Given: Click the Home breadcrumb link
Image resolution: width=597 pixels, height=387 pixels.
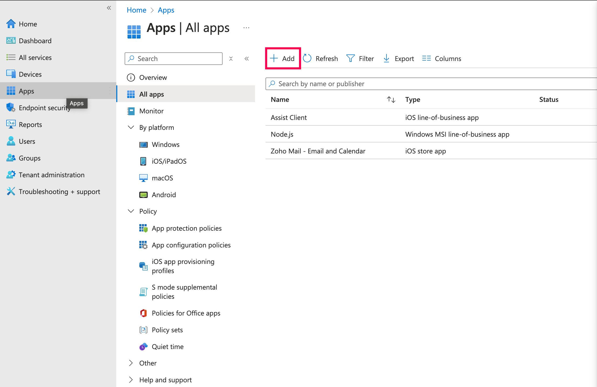Looking at the screenshot, I should [136, 10].
